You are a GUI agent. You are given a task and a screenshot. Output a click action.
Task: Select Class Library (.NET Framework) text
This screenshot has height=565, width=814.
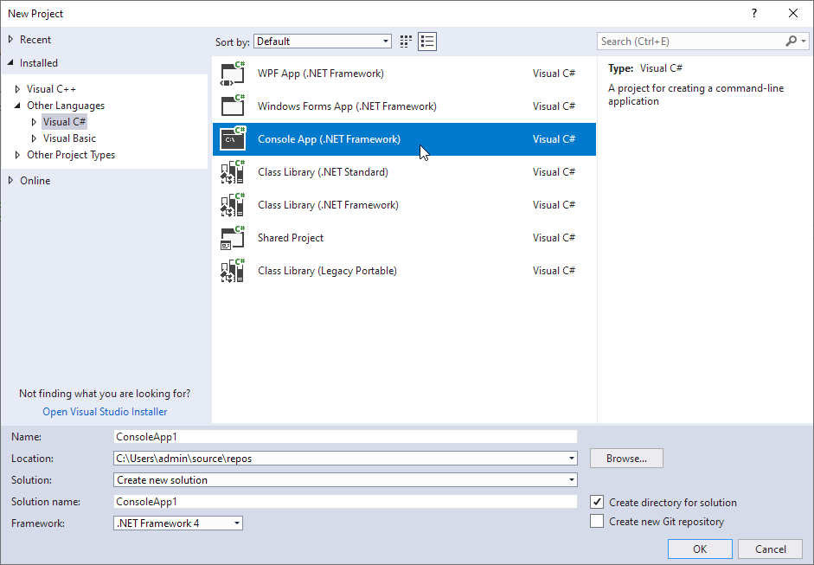coord(328,204)
